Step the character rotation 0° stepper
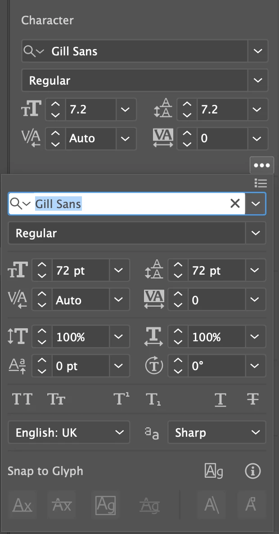Viewport: 279px width, 534px height. coord(178,366)
